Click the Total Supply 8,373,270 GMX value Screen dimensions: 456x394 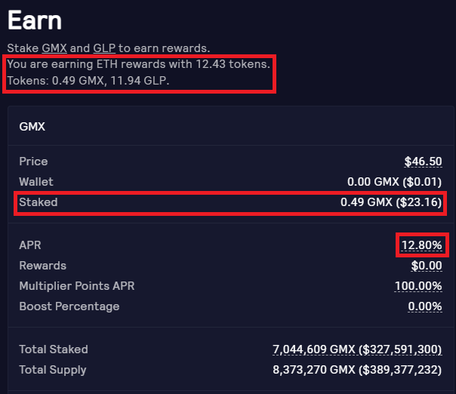357,370
